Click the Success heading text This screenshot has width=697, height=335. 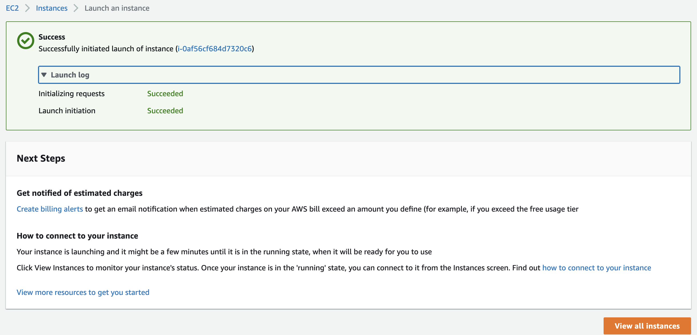tap(52, 37)
